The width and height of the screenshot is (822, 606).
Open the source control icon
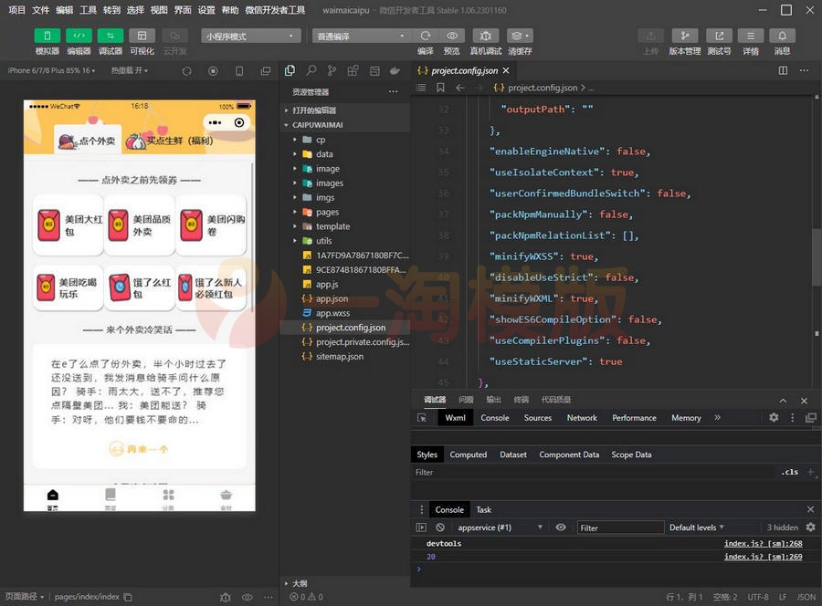332,70
